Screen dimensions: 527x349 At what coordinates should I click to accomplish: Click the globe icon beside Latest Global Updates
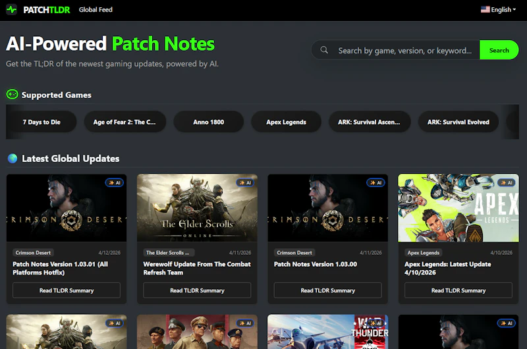click(13, 158)
